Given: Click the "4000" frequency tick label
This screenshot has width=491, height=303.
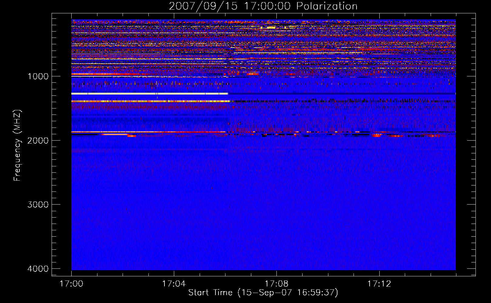Looking at the screenshot, I should pyautogui.click(x=38, y=269).
